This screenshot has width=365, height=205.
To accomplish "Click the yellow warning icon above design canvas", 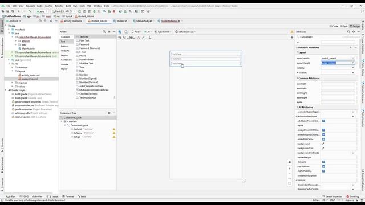I will (292, 32).
